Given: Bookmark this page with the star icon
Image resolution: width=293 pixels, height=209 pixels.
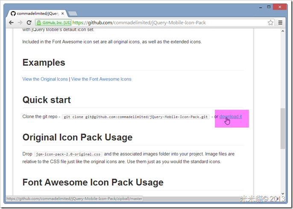Looking at the screenshot, I should coord(270,23).
